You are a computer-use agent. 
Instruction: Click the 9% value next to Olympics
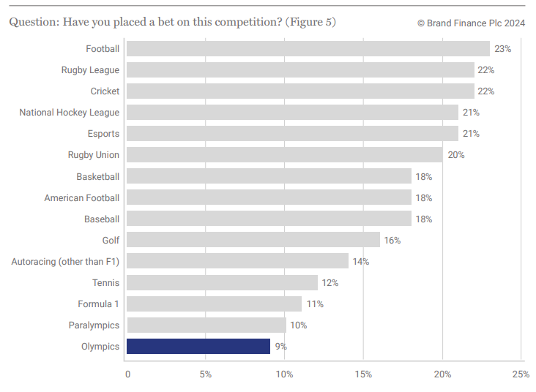click(280, 347)
